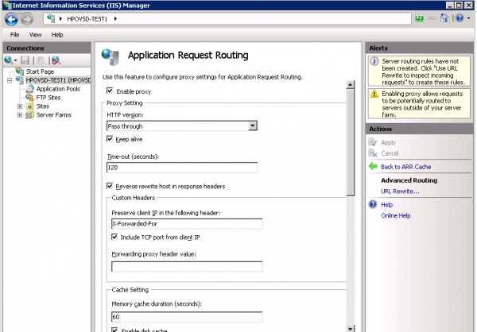Click the Back to ARR Cache link
Viewport: 477px width, 332px height.
coord(405,167)
